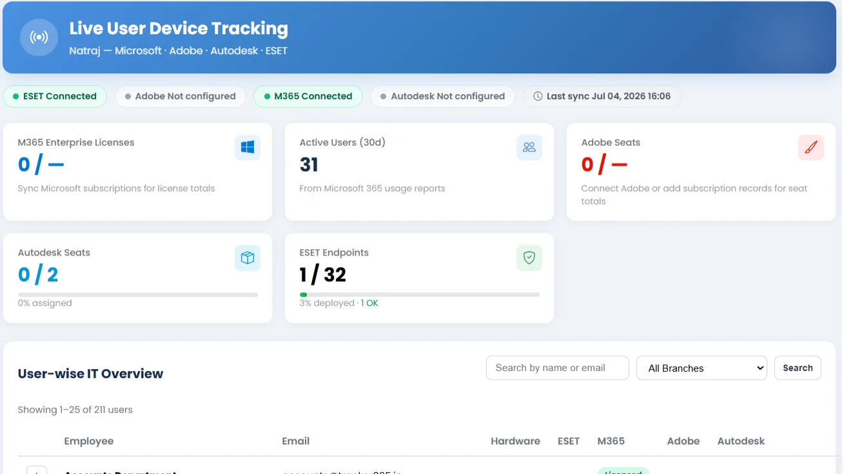Click the users icon on Active Users card
Image resolution: width=844 pixels, height=474 pixels.
tap(529, 147)
